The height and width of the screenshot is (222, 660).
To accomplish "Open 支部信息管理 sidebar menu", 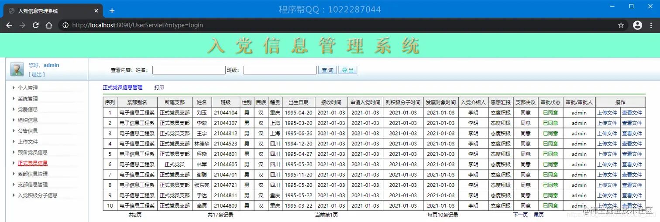I will coord(33,185).
